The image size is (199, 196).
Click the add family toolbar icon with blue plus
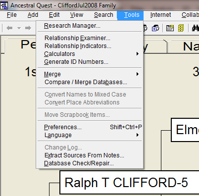155,28
